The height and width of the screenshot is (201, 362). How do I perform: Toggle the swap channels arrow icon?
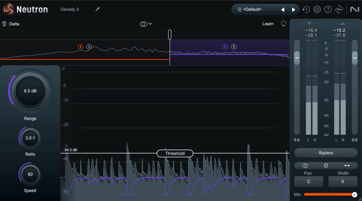[347, 165]
